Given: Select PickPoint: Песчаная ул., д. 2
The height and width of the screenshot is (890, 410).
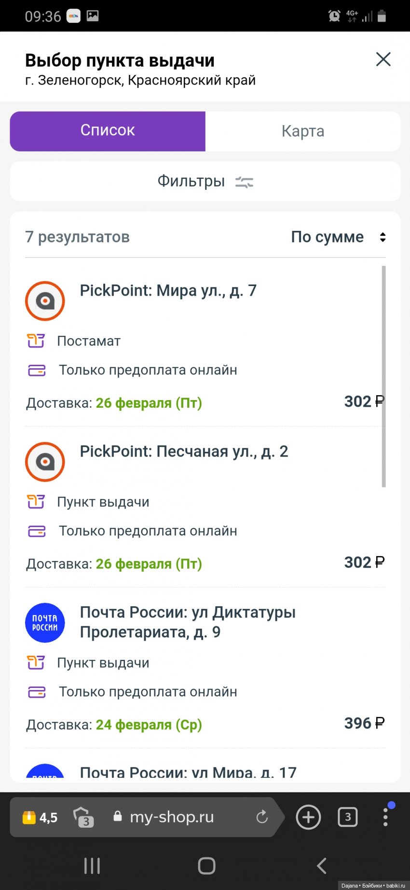Looking at the screenshot, I should [184, 451].
